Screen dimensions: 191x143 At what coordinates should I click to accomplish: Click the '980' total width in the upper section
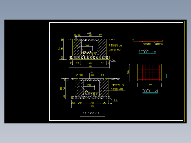pos(90,66)
